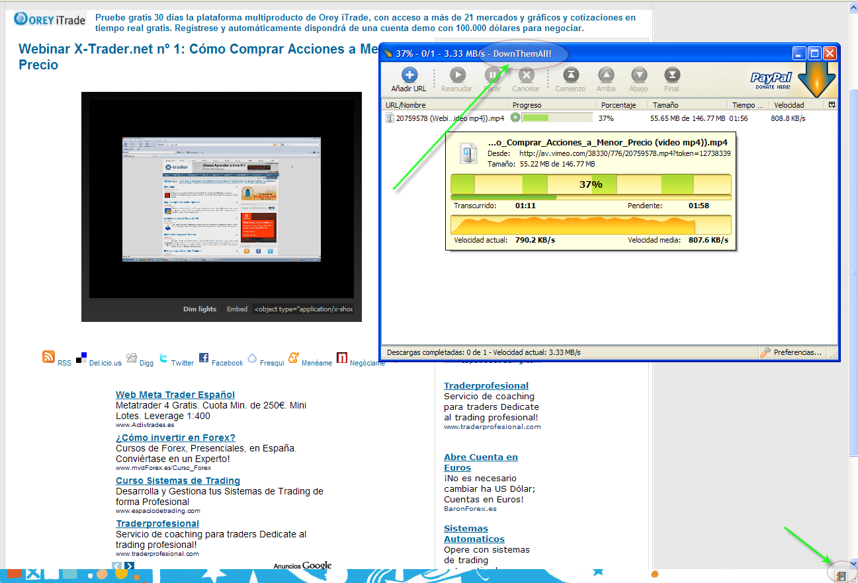
Task: Click the Fresqui droplet icon
Action: 252,358
